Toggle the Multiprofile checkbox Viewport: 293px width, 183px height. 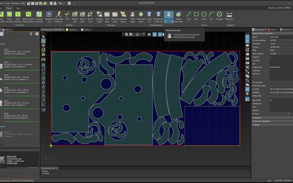(271, 96)
